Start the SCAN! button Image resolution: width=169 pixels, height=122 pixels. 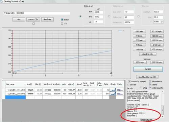coord(148,69)
